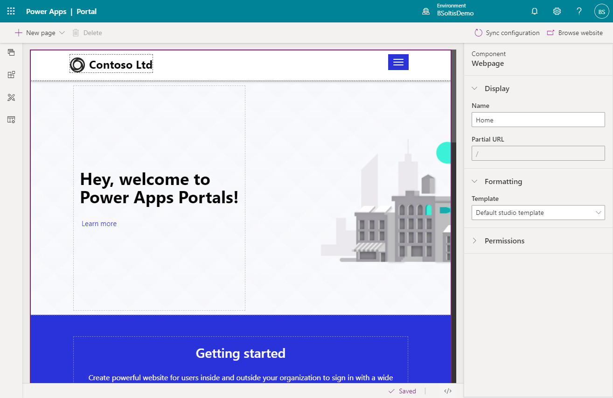Collapse the Formatting section
Screen dimensions: 613x398
[474, 181]
